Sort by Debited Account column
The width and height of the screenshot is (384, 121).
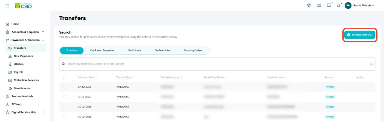[171, 77]
